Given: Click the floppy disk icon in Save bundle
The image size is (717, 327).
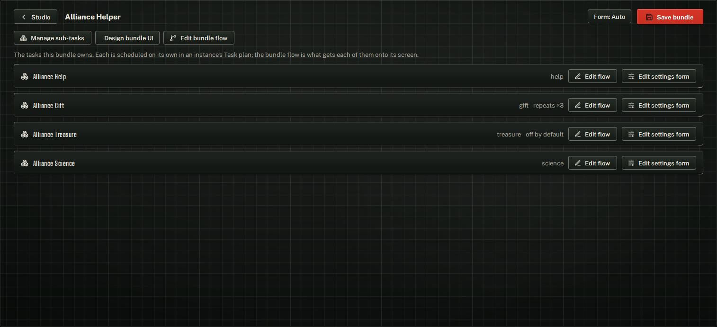Looking at the screenshot, I should point(649,17).
